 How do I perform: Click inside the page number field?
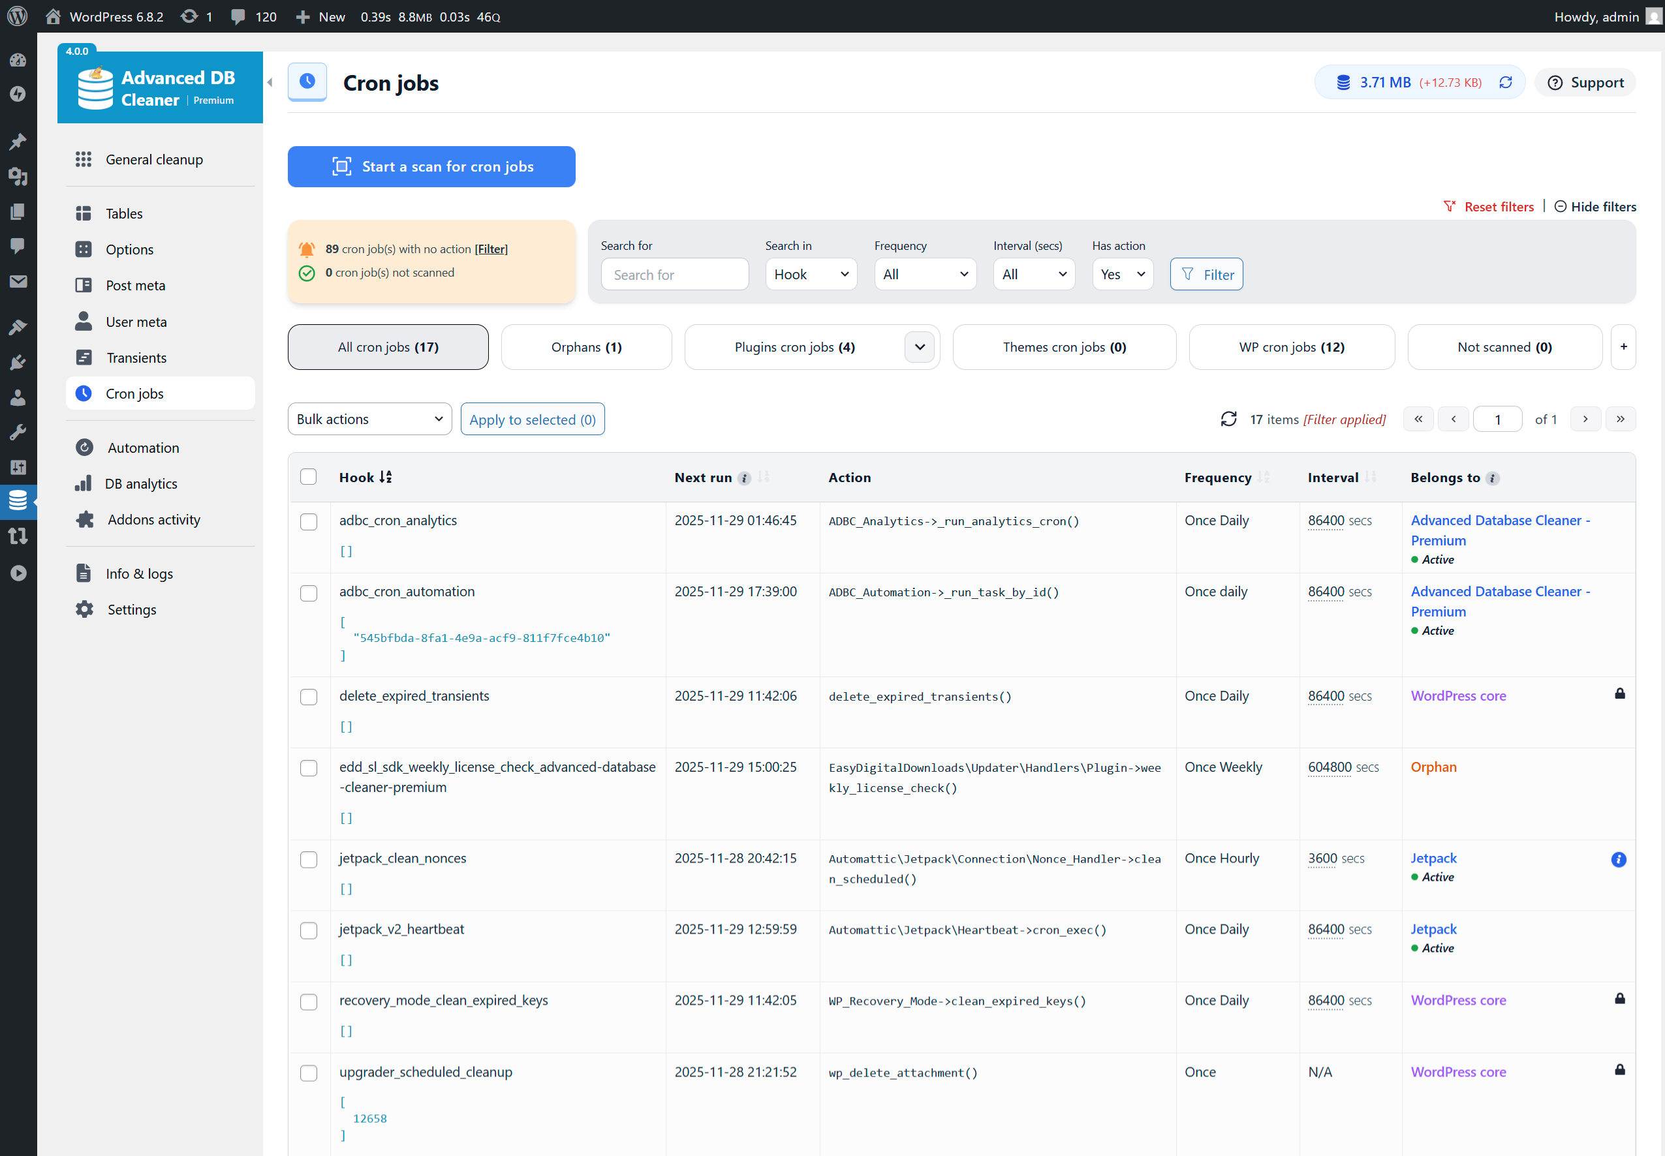[x=1498, y=419]
